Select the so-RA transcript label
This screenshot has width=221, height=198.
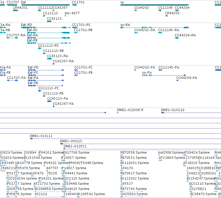(x=125, y=25)
